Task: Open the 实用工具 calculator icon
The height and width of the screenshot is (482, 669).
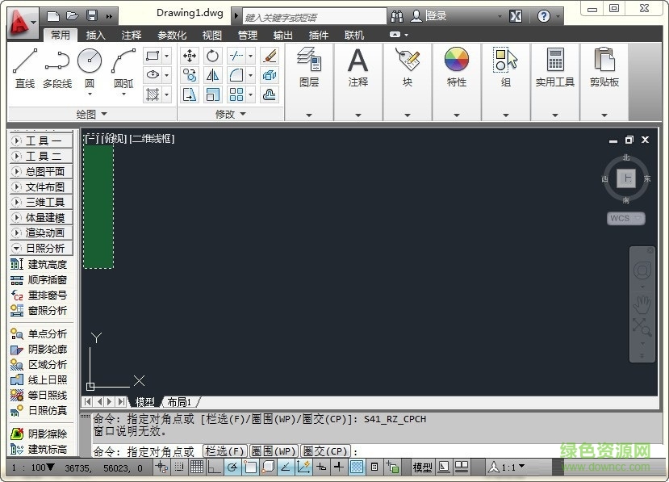Action: click(555, 60)
